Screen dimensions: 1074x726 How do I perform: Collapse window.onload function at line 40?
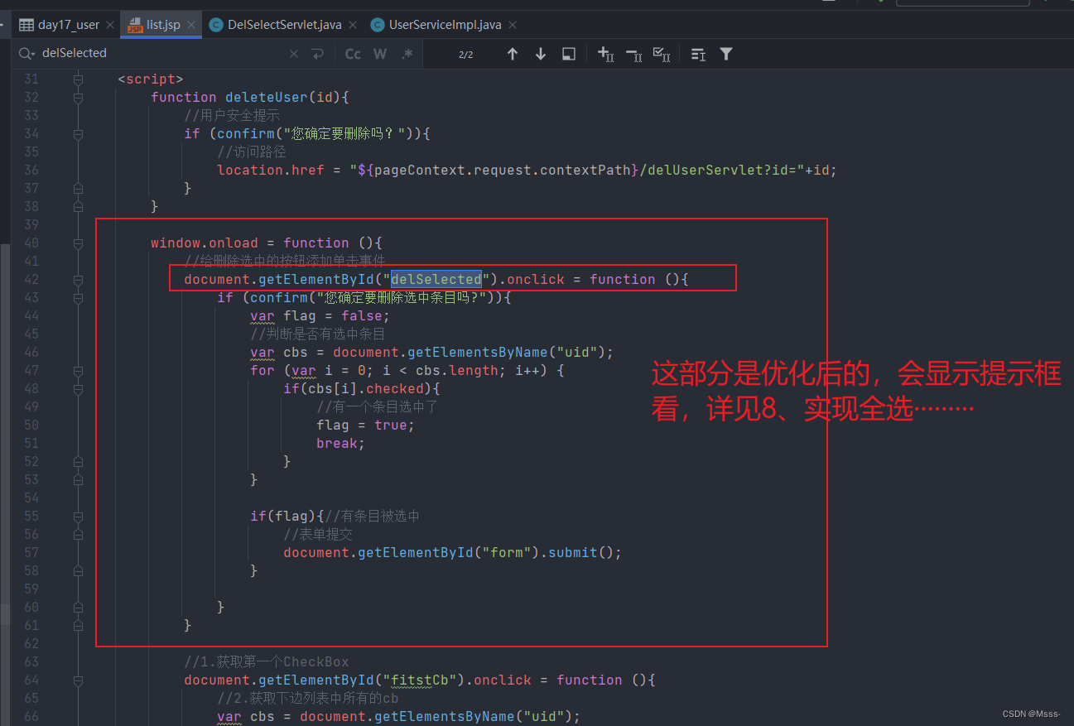tap(78, 243)
